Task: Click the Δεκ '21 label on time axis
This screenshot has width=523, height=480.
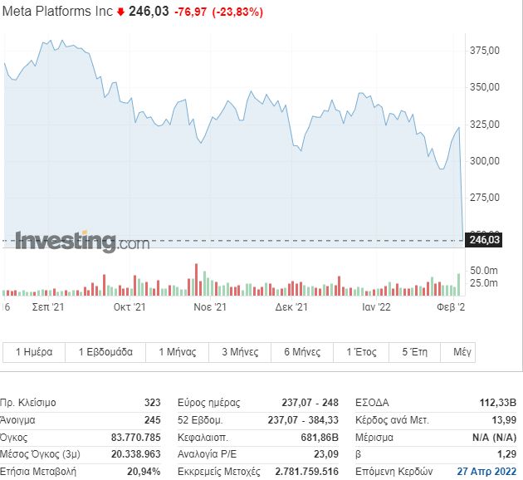Action: pyautogui.click(x=291, y=307)
